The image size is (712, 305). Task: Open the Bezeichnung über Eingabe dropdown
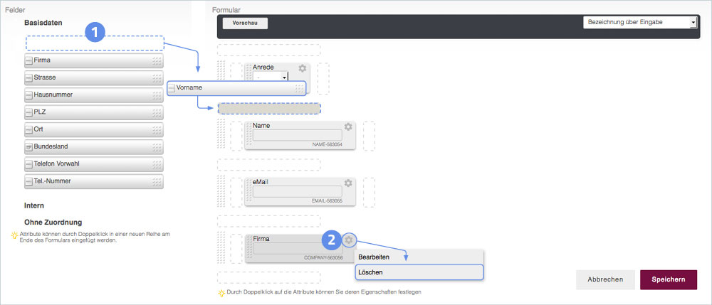(x=639, y=23)
